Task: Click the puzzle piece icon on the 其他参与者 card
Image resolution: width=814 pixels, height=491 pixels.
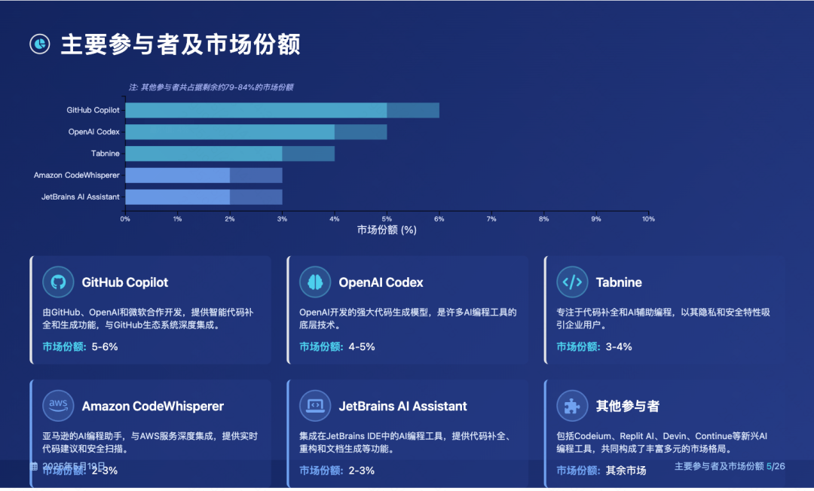Action: pos(572,405)
